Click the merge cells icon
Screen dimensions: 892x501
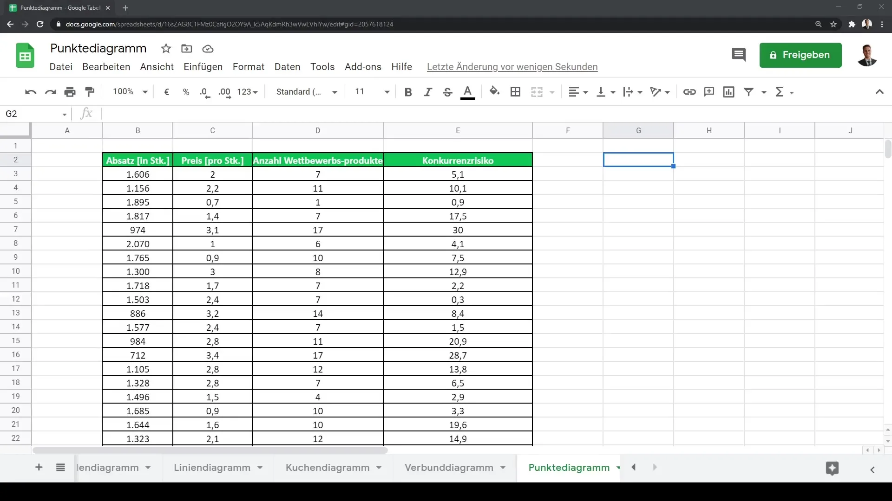pos(537,92)
